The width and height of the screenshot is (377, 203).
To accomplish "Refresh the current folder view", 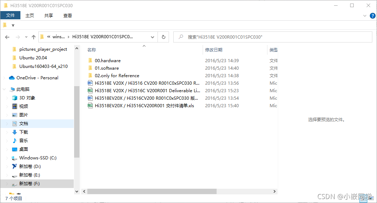I will [x=164, y=37].
